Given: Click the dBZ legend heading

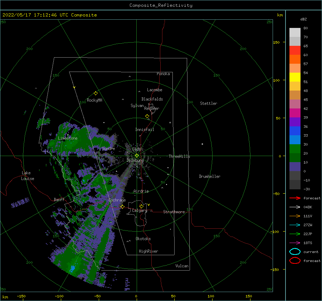Looking at the screenshot, I should (303, 19).
